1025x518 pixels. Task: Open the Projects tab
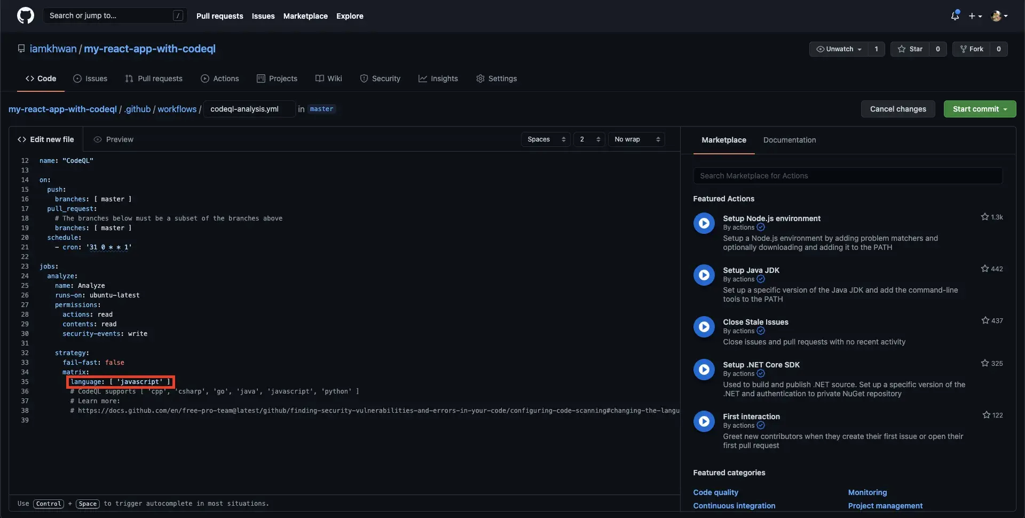pyautogui.click(x=277, y=79)
